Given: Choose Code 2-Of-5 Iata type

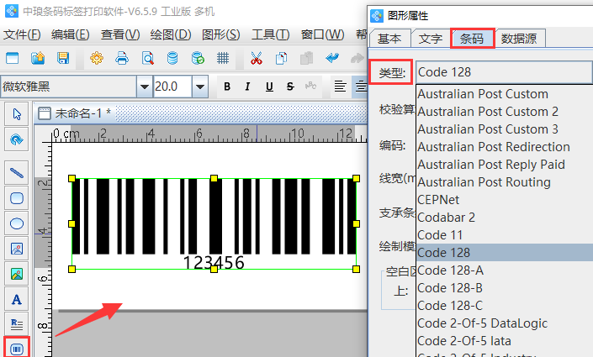Looking at the screenshot, I should [505, 341].
